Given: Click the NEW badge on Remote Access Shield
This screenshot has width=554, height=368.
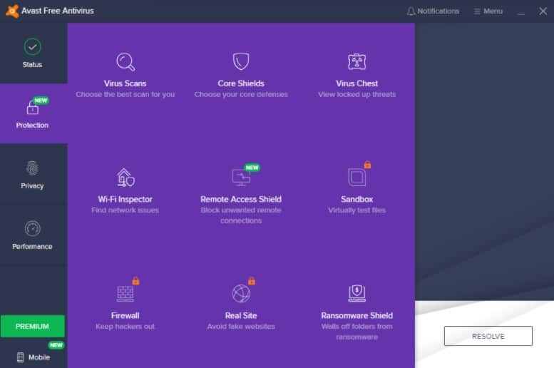Looking at the screenshot, I should (x=252, y=168).
